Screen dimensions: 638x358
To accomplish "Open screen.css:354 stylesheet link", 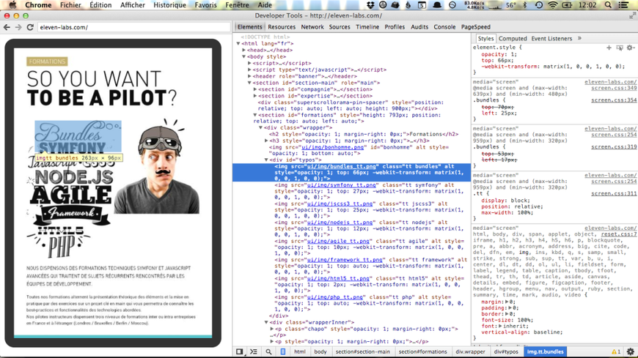I will point(614,100).
